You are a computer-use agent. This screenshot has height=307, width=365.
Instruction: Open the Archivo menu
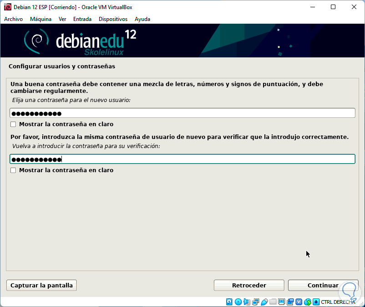tap(13, 19)
